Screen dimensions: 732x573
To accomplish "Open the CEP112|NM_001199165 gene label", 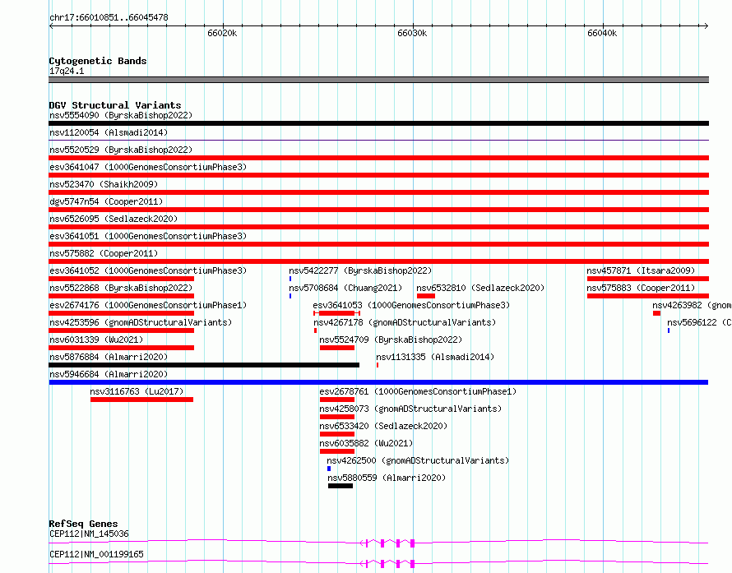I will click(x=96, y=554).
